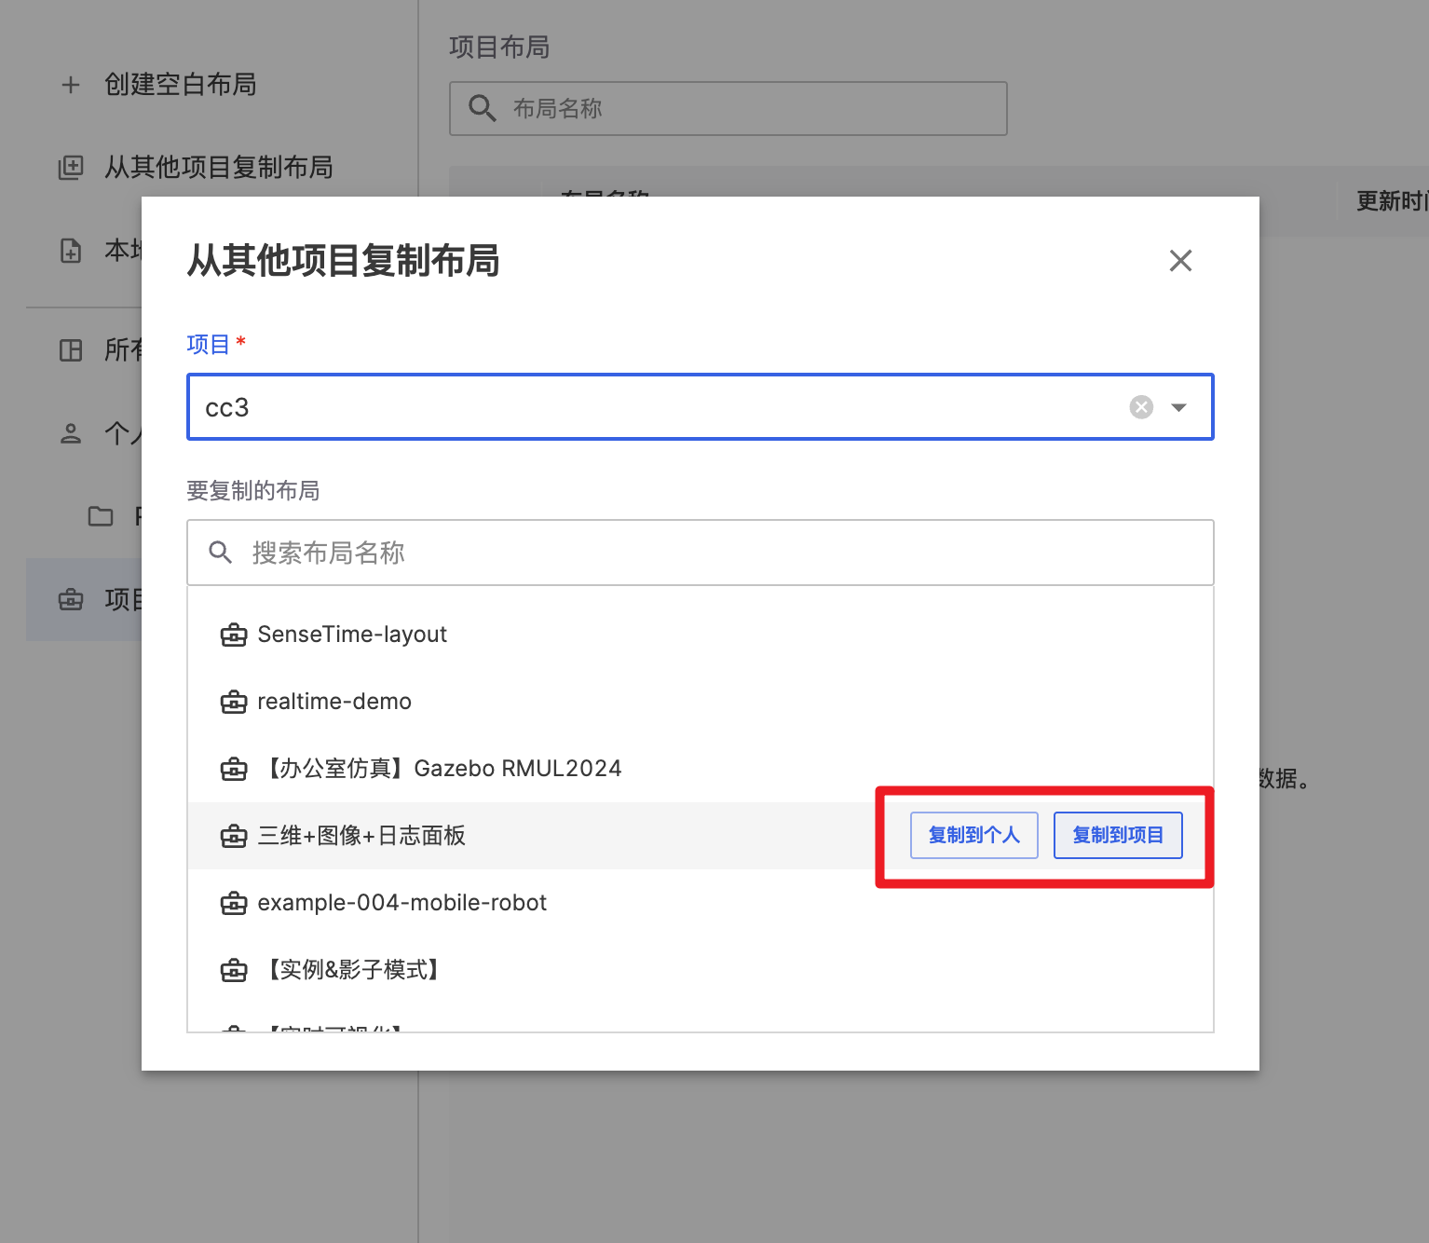Screen dimensions: 1429x1243
Task: Click 复制到个人 button
Action: pyautogui.click(x=973, y=835)
